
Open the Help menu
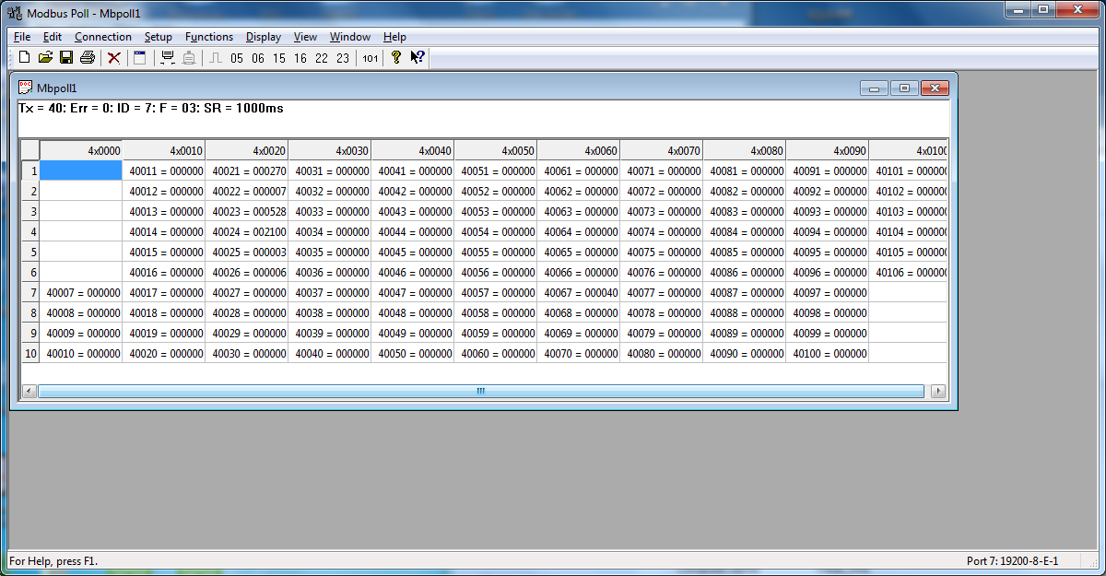(x=394, y=37)
